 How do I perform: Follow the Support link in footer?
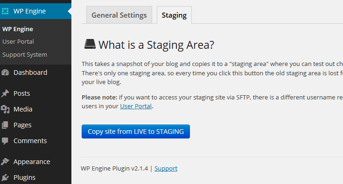[x=166, y=169]
